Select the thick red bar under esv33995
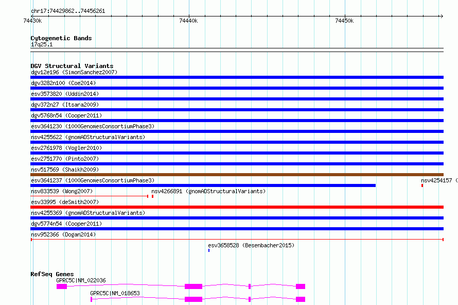 pos(237,207)
